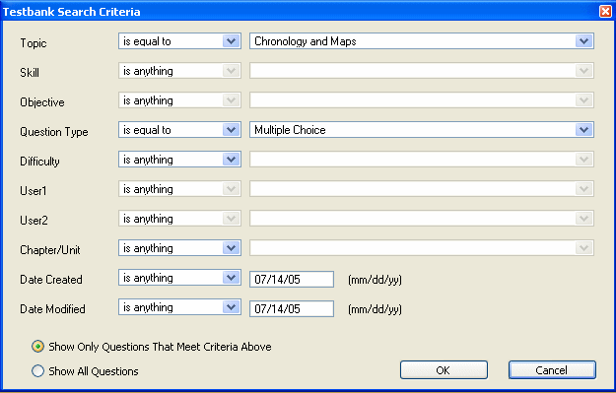Click the Objective condition dropdown arrow

tap(232, 100)
